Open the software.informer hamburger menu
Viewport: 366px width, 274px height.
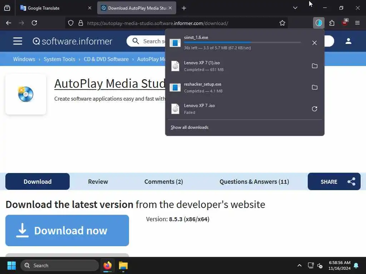tap(18, 41)
